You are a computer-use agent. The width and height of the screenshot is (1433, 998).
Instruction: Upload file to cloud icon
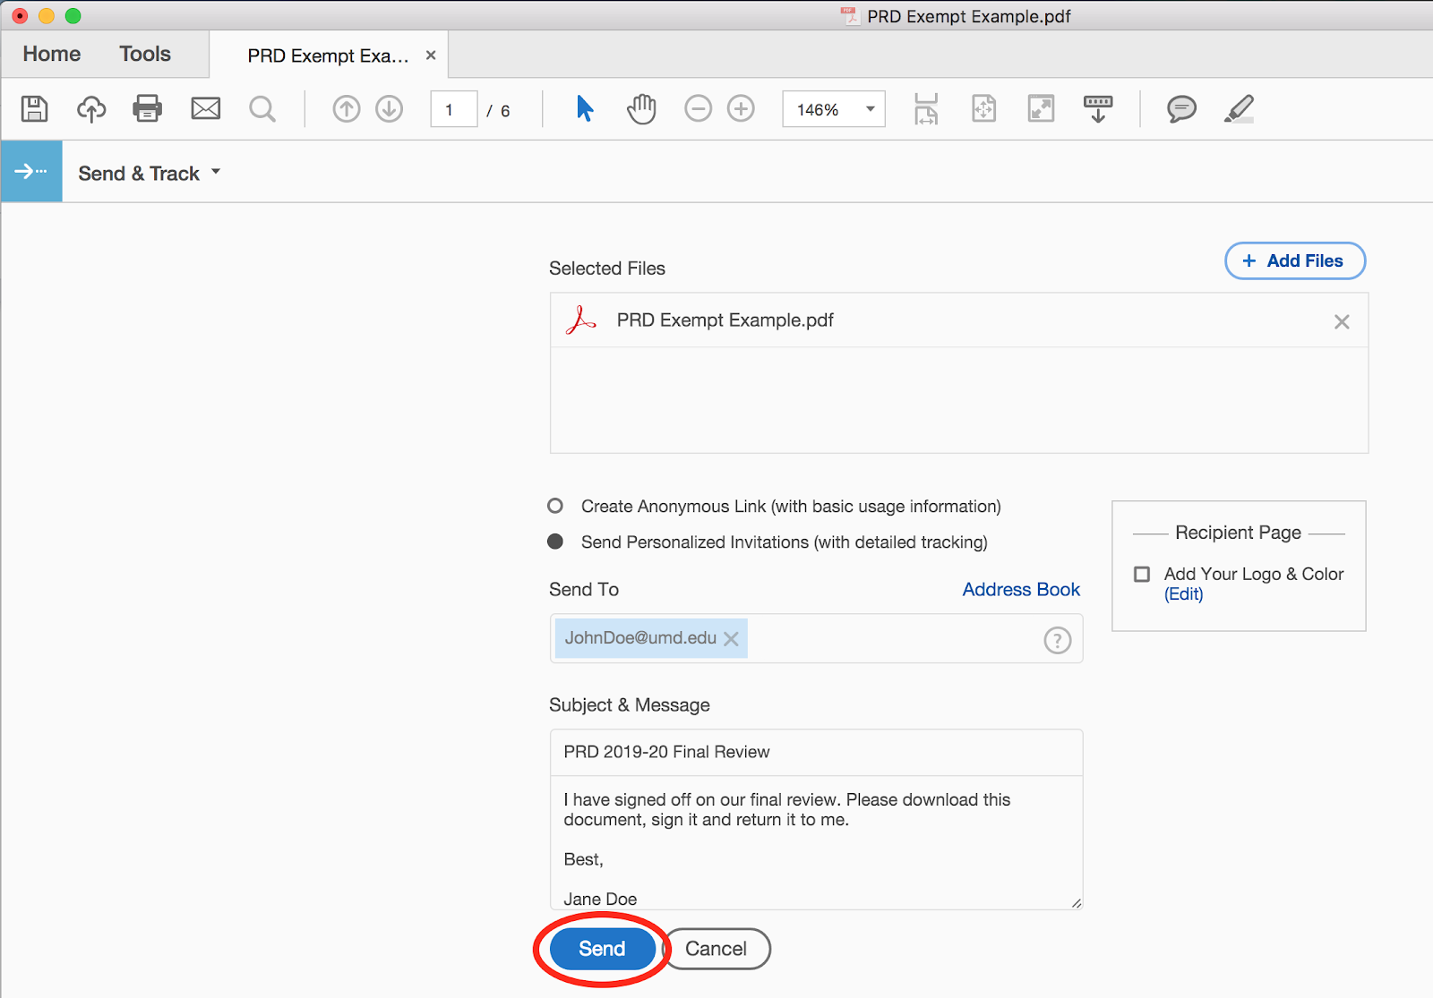(91, 109)
